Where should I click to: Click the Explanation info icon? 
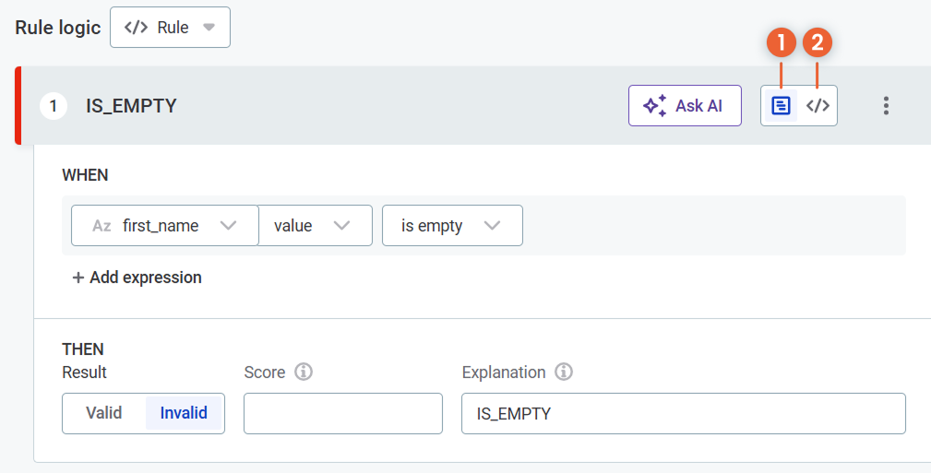pos(564,372)
